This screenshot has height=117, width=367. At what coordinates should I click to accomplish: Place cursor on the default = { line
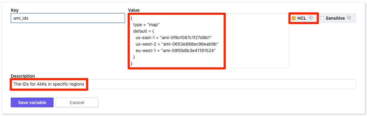pos(145,31)
